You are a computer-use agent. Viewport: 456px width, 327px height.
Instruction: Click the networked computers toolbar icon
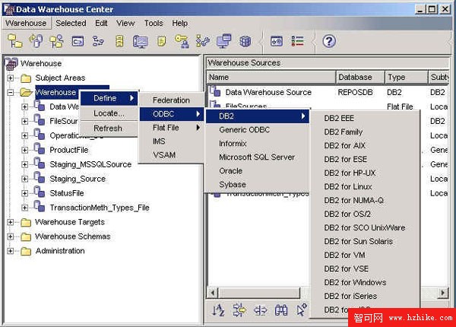(x=224, y=41)
